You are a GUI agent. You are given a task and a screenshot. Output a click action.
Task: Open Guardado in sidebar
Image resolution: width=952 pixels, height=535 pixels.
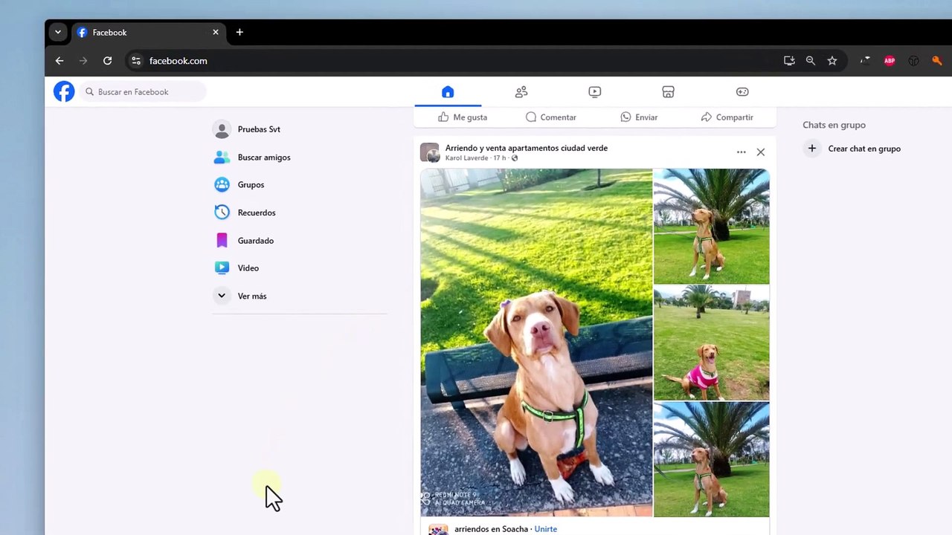pos(299,241)
